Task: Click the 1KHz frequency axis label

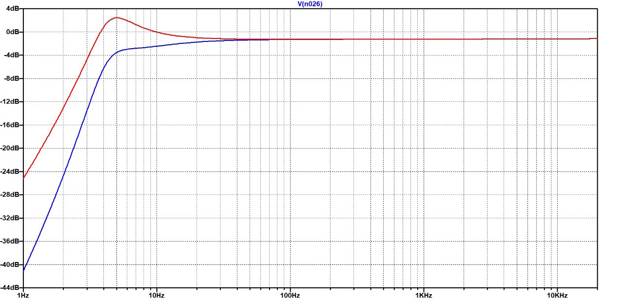Action: [424, 295]
